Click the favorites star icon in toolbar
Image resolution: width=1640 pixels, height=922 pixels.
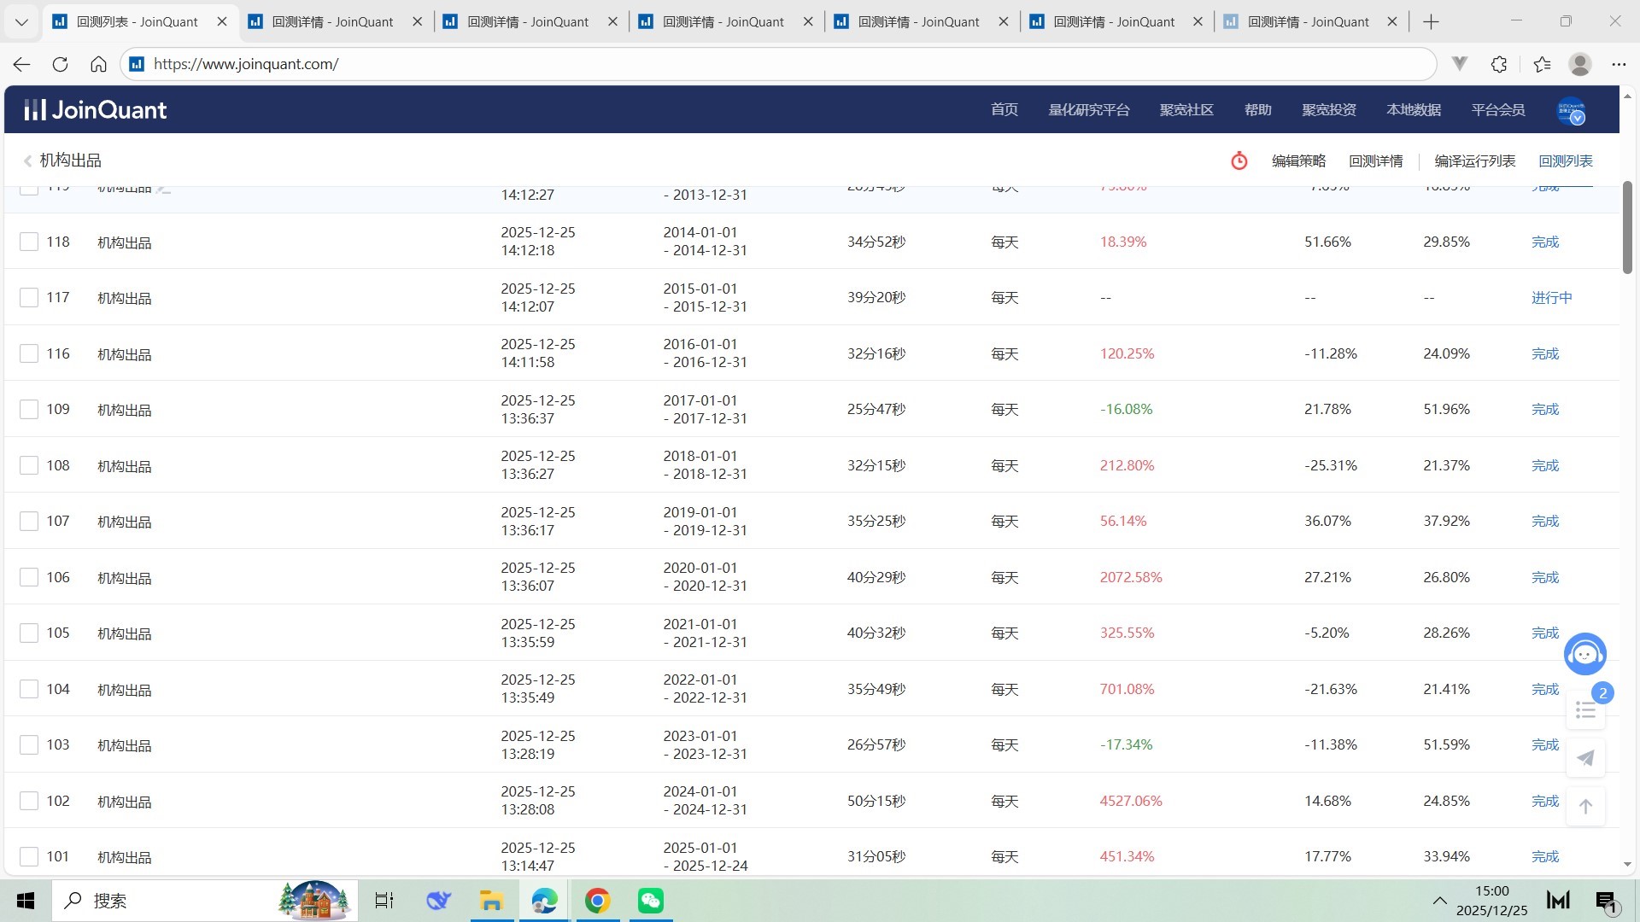click(1542, 64)
